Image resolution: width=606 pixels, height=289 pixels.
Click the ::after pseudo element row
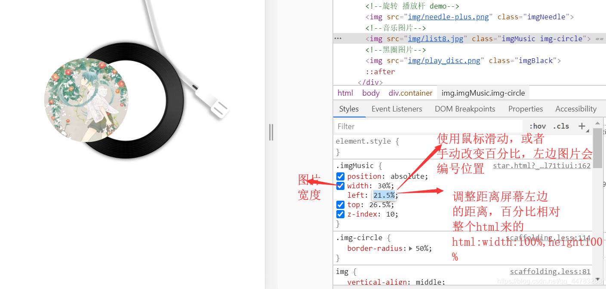(380, 72)
